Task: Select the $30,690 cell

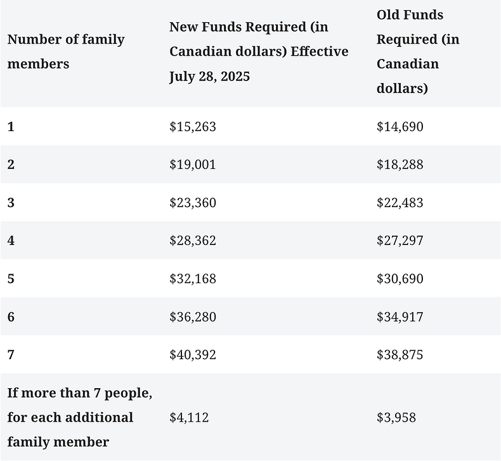Action: 400,279
